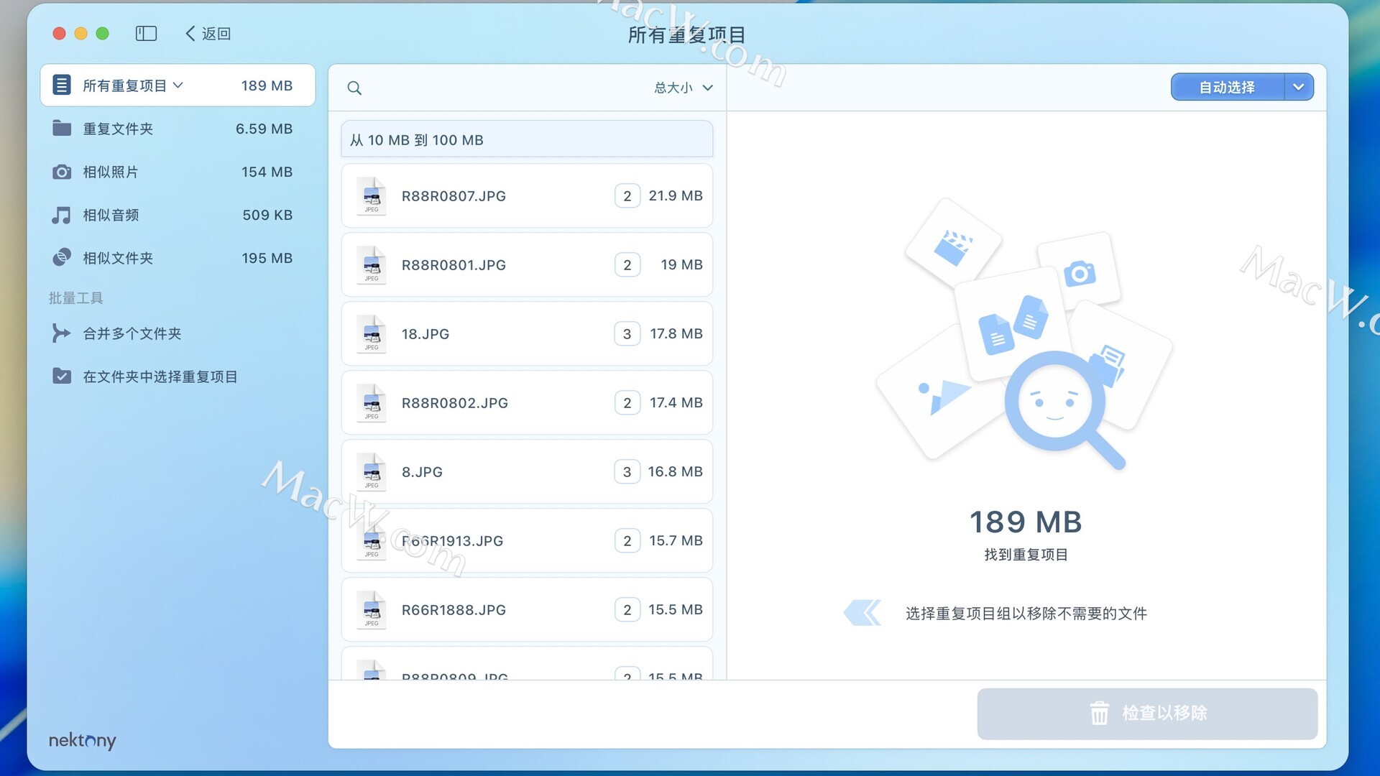The image size is (1380, 776).
Task: Select the R66R1888.JPG list entry
Action: tap(526, 610)
